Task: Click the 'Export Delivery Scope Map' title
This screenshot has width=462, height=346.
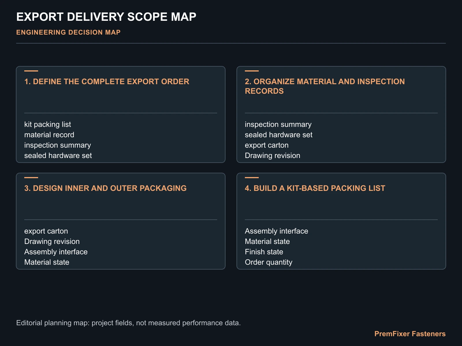Action: pyautogui.click(x=106, y=17)
